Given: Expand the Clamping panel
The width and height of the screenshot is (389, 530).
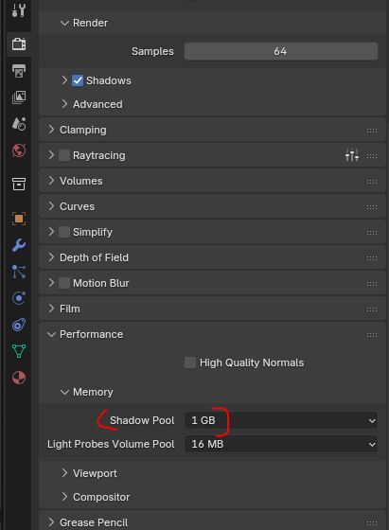Looking at the screenshot, I should coord(51,130).
